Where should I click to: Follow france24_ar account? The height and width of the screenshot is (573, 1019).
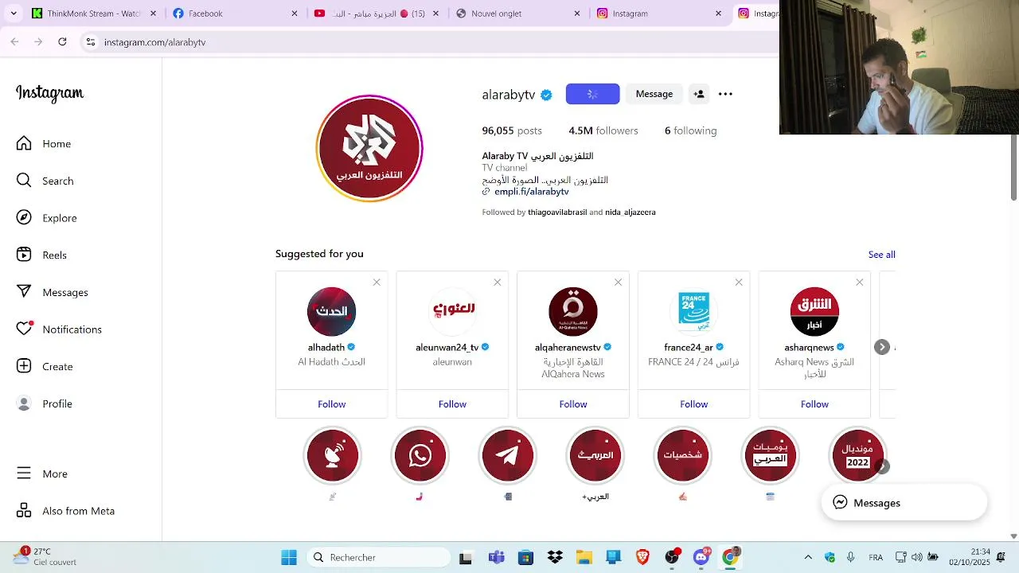click(694, 404)
